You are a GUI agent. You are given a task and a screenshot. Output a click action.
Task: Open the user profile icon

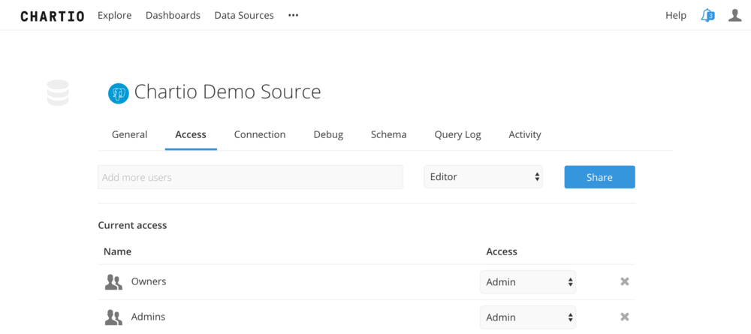pos(734,15)
